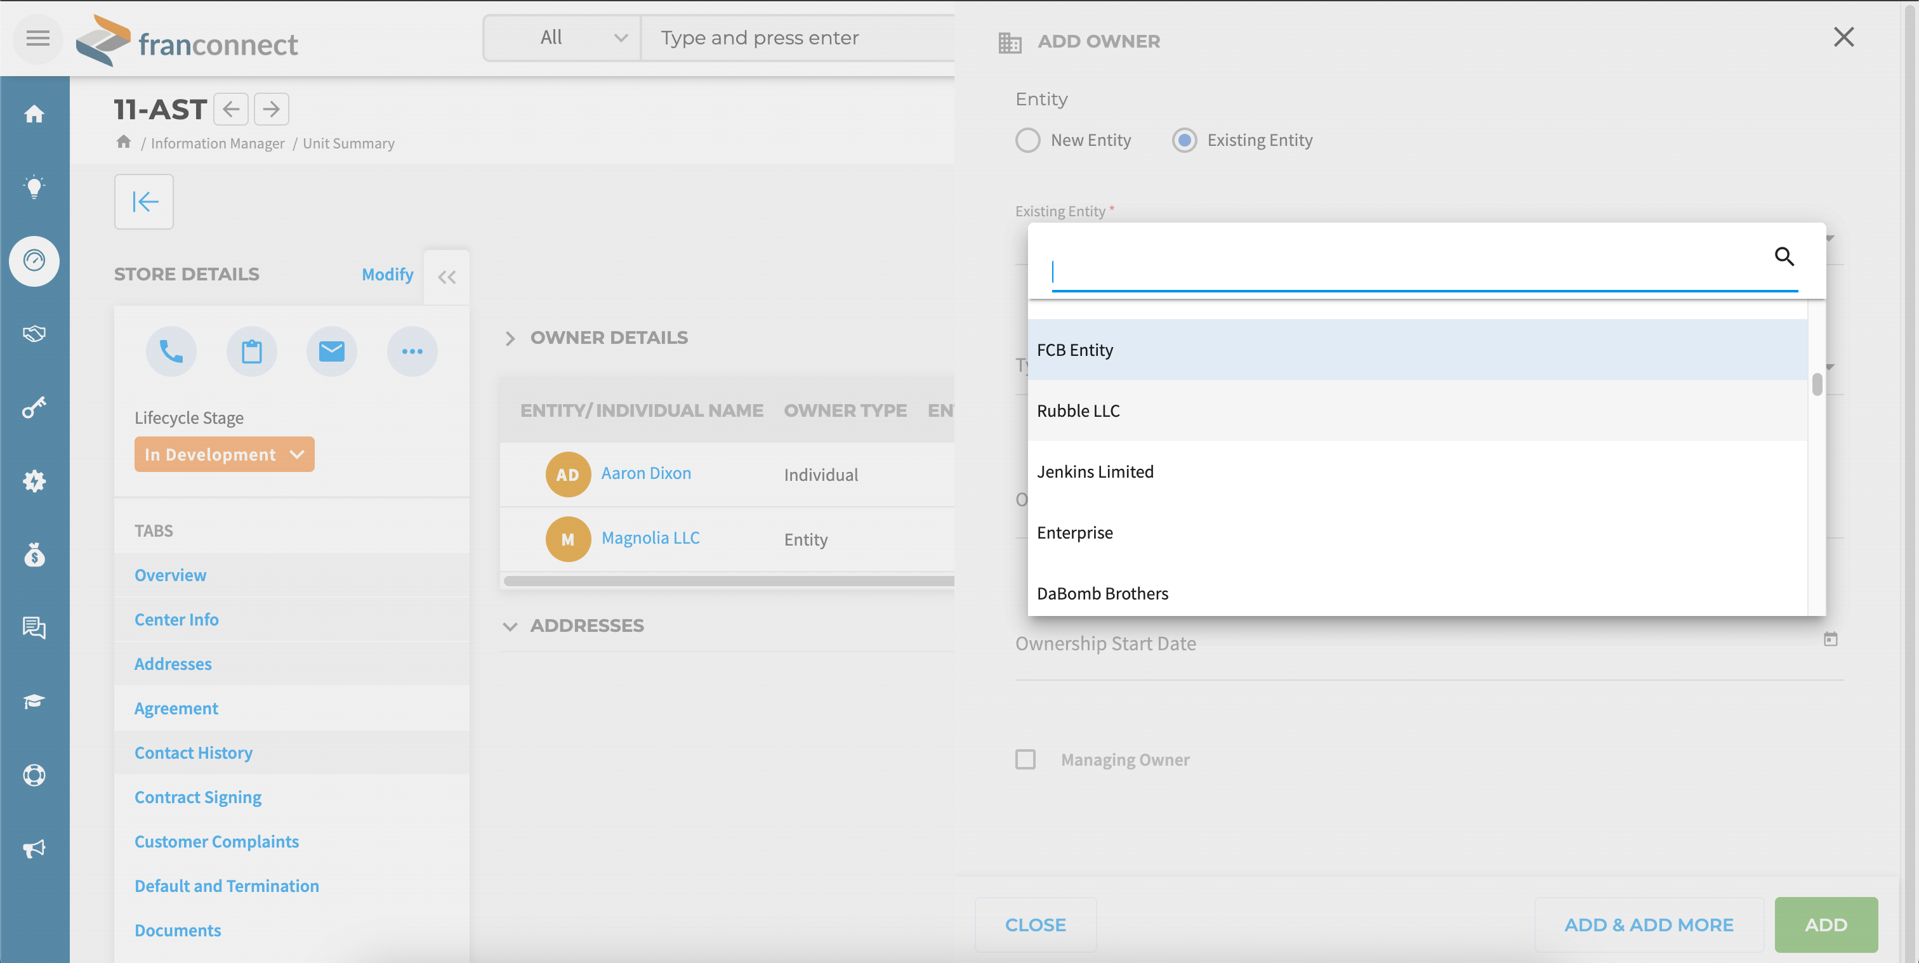The height and width of the screenshot is (963, 1919).
Task: Open the Center Info tab
Action: [176, 620]
